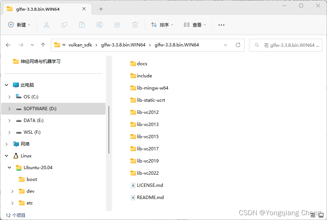Screen dimensions: 327x220
Task: Switch to large thumbnails view icon in status bar
Action: click(321, 216)
